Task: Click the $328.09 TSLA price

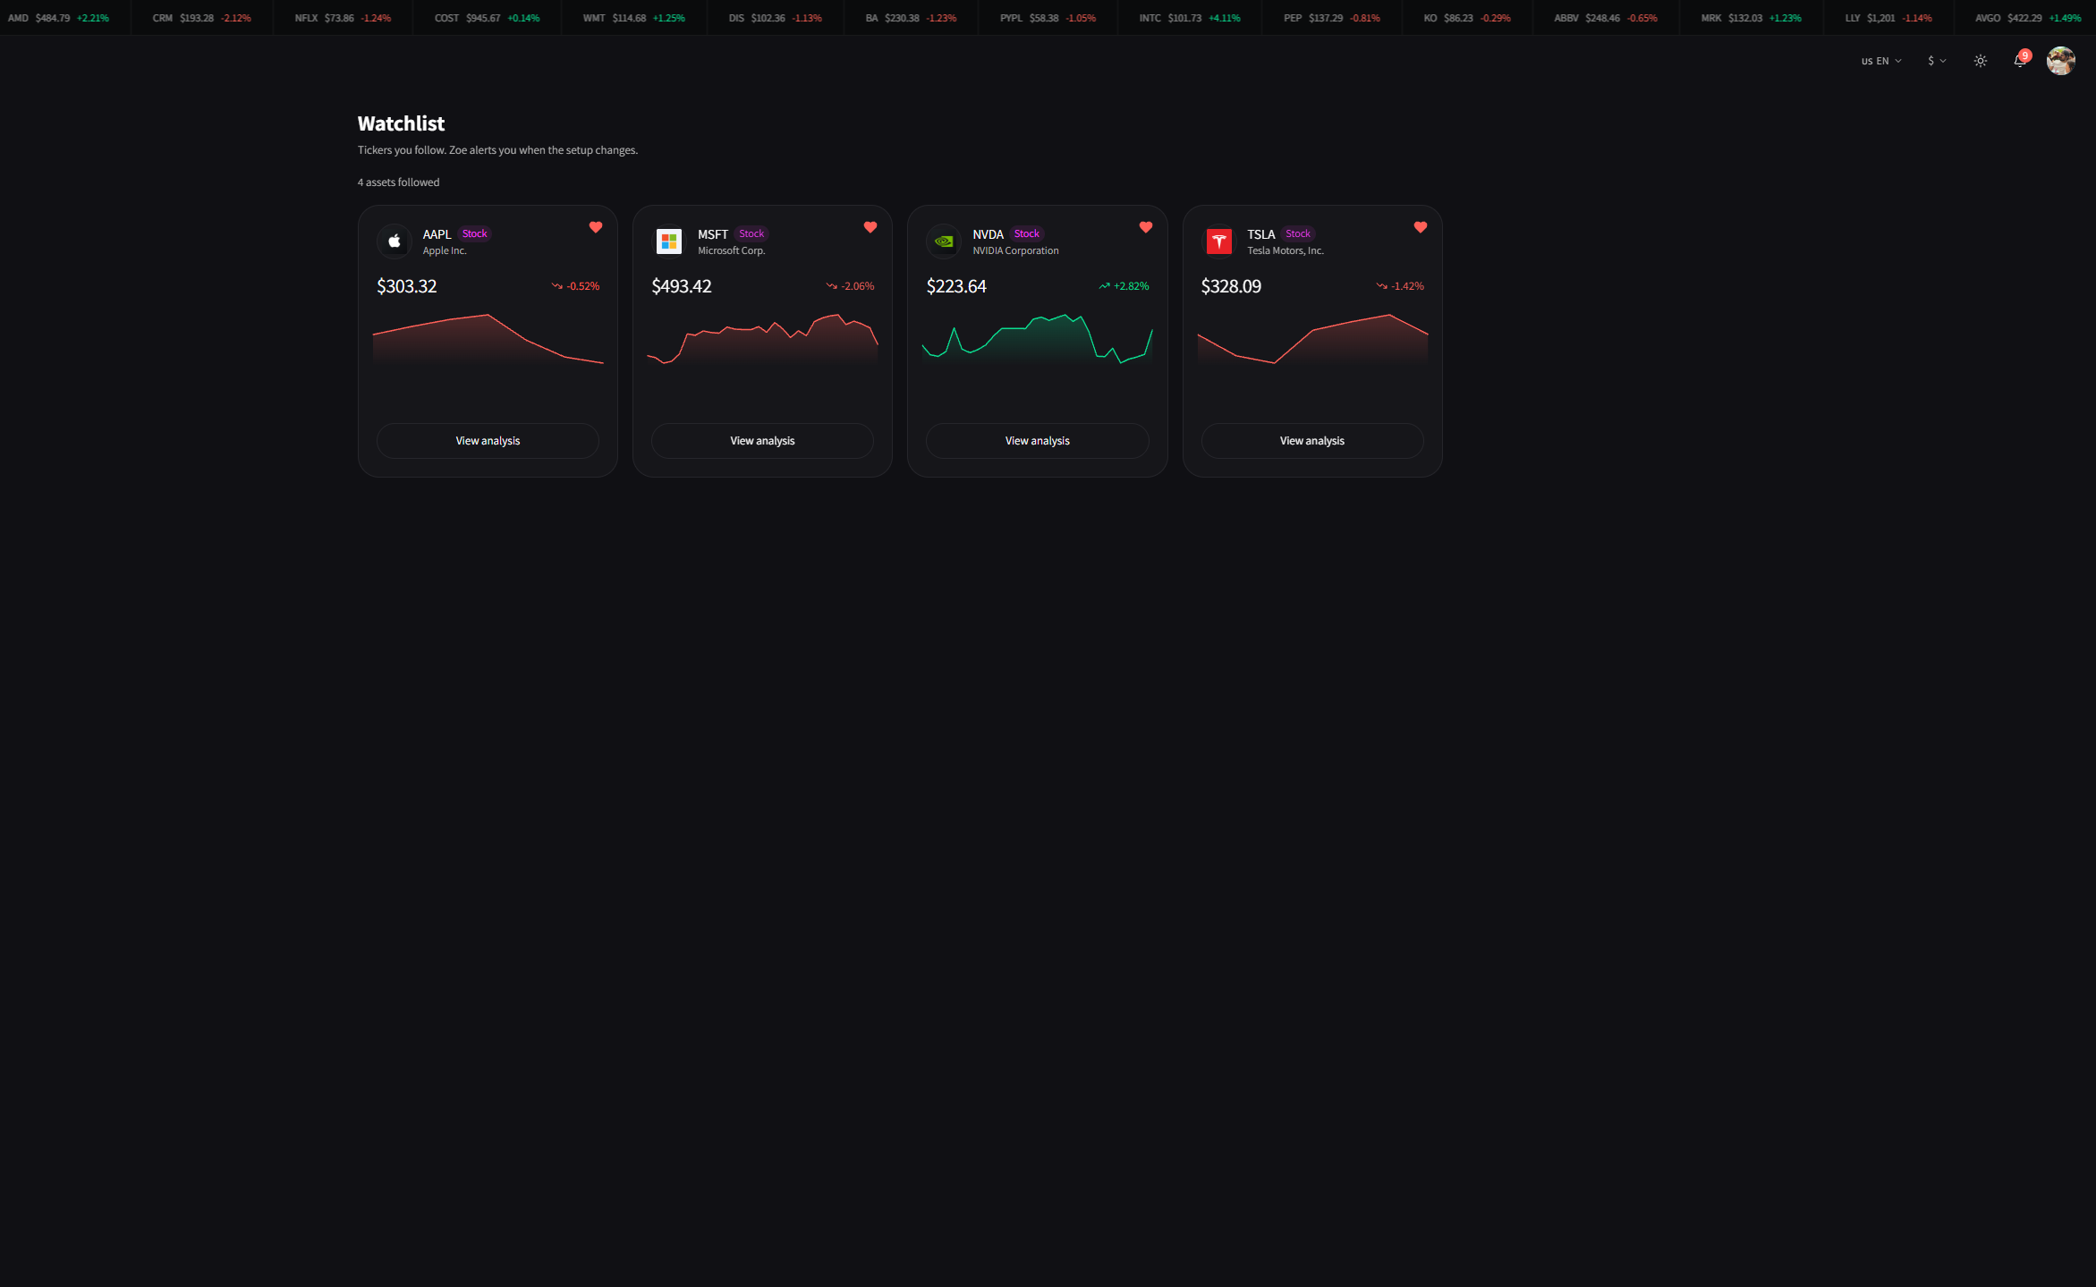Action: (1231, 286)
